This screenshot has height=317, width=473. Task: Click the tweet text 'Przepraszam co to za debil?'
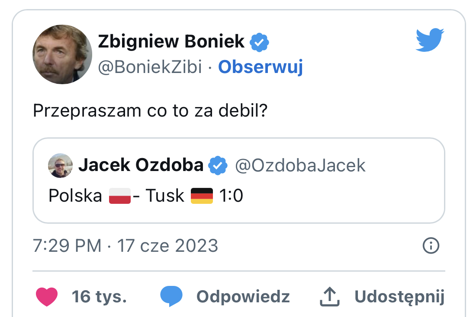[150, 111]
